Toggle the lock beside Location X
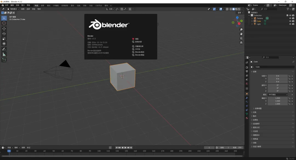The image size is (296, 160). pos(289,76)
